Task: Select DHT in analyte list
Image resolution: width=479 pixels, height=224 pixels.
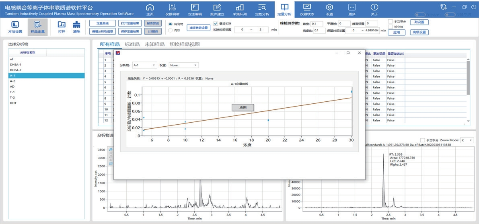Action: point(46,103)
